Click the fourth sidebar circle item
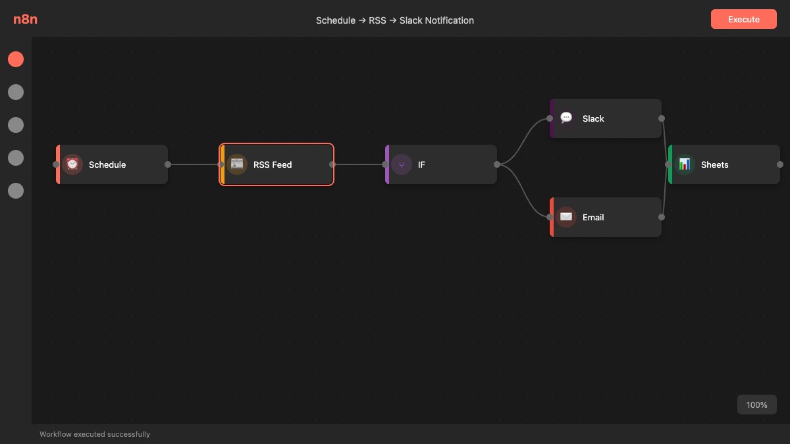The height and width of the screenshot is (444, 790). tap(16, 158)
